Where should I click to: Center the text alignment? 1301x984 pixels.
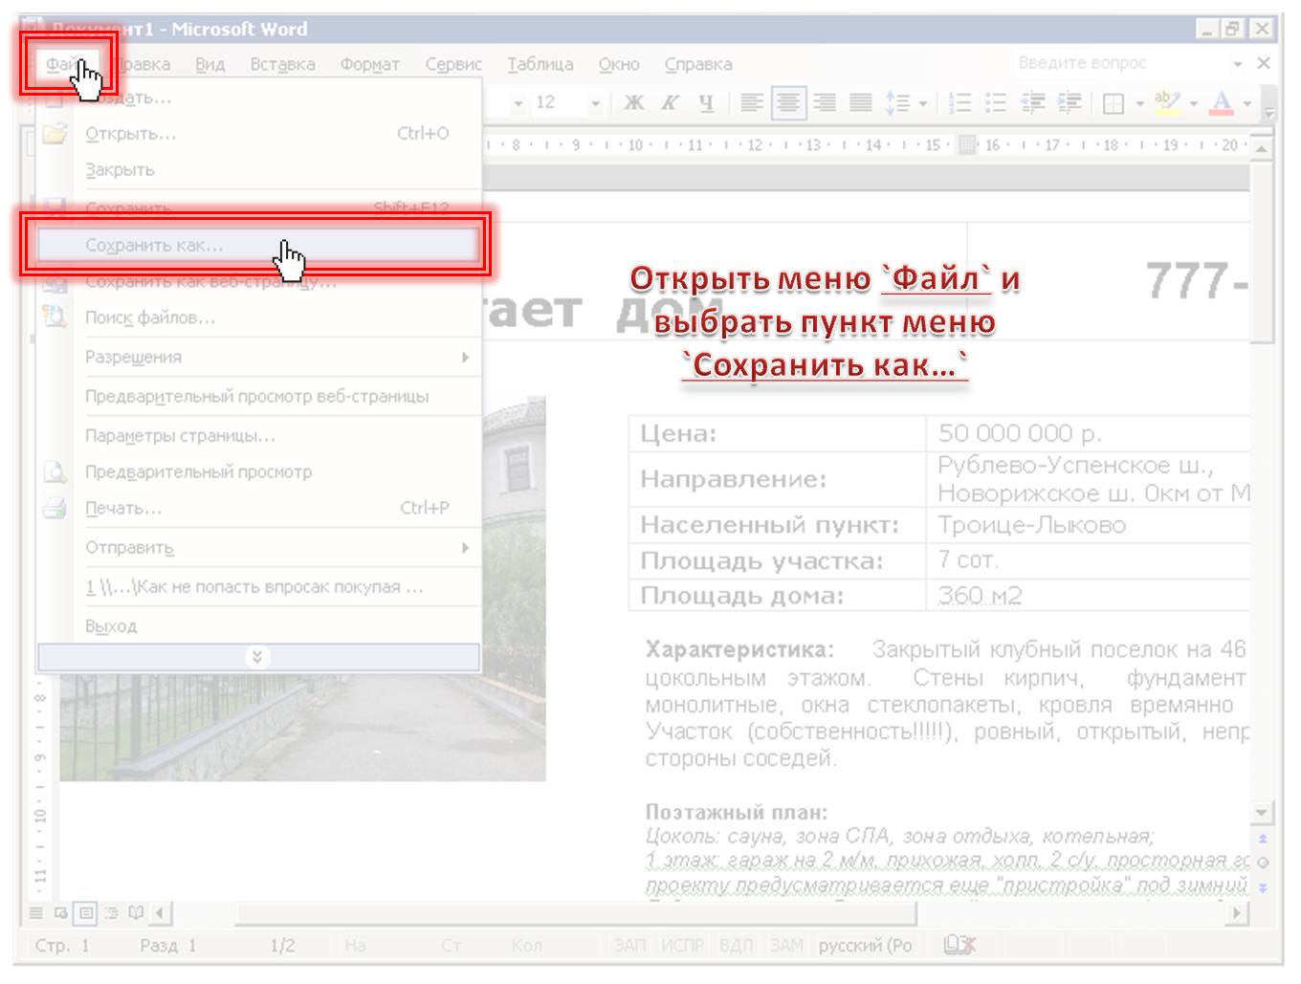tap(788, 102)
